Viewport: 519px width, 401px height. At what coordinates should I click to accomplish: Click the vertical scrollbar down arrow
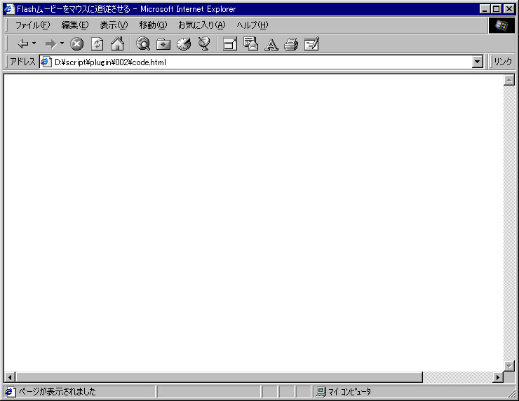click(x=508, y=366)
